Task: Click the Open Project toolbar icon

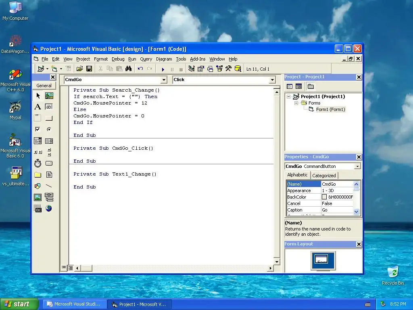Action: point(79,69)
